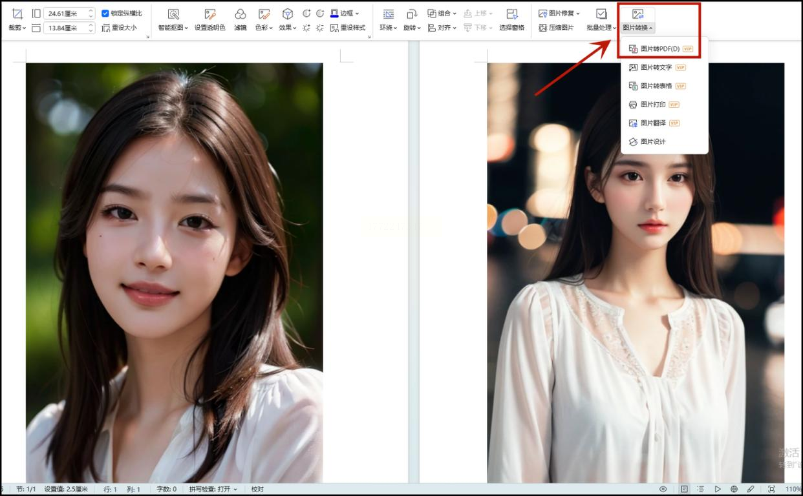
Task: Click Reset Style (重设样式) in toolbar
Action: pyautogui.click(x=348, y=28)
